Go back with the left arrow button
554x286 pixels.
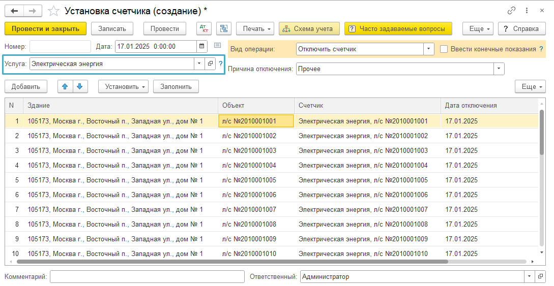tap(14, 11)
